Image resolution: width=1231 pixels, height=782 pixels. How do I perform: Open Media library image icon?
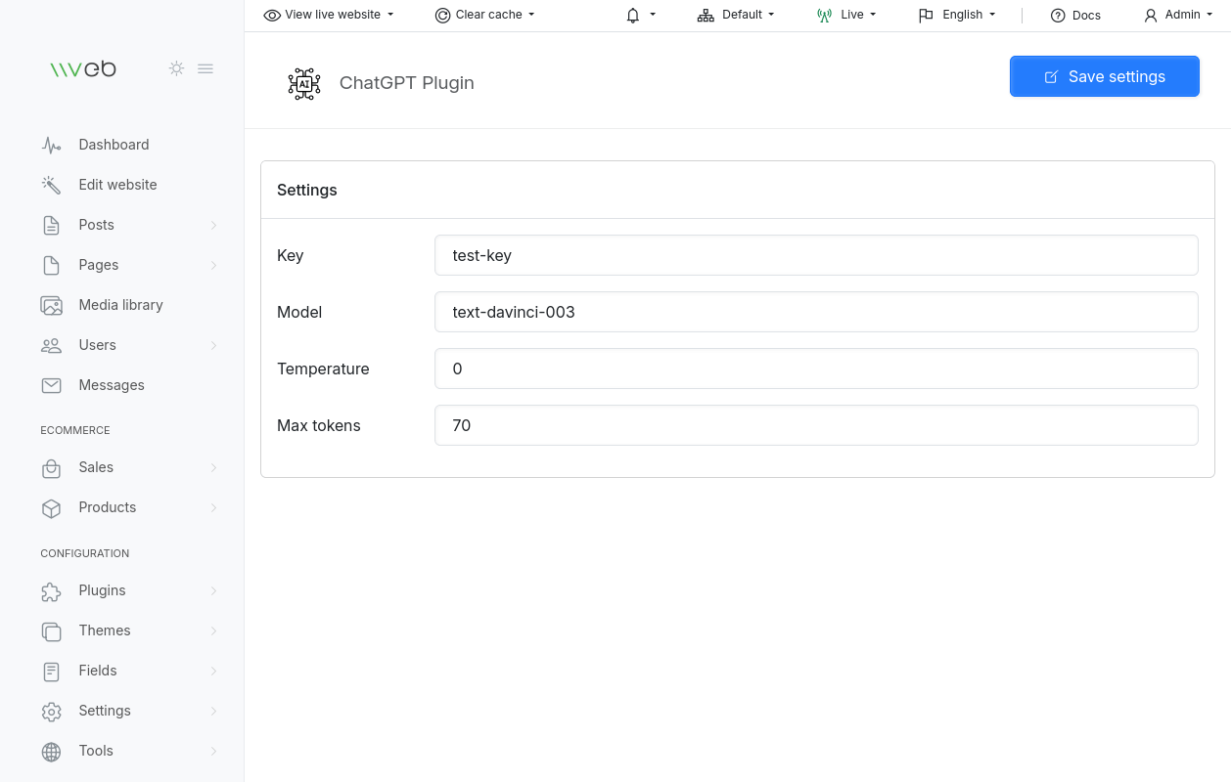click(x=52, y=305)
